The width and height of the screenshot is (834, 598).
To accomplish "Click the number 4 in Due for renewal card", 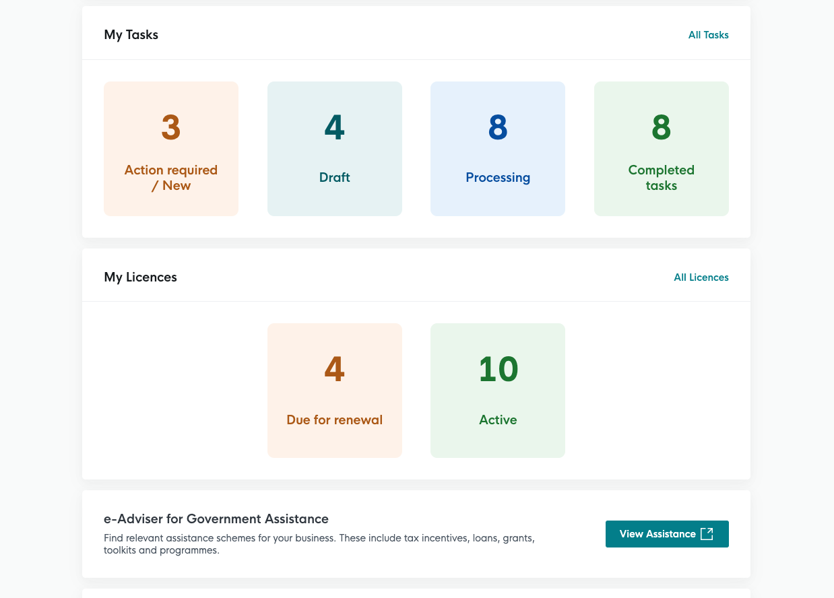I will (x=335, y=369).
